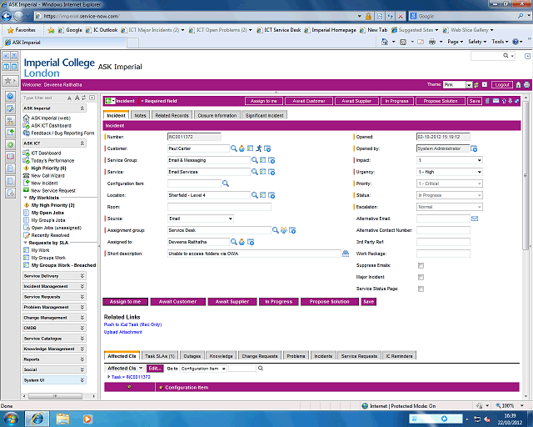Click the Customer field lookup magnifier icon
This screenshot has width=533, height=427.
tap(234, 148)
